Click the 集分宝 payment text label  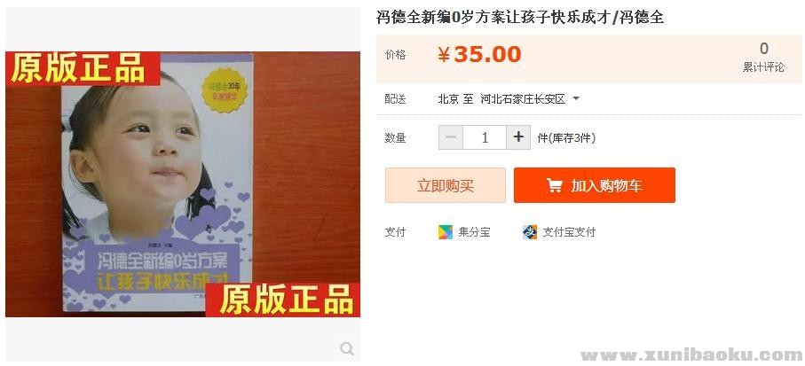pyautogui.click(x=474, y=232)
